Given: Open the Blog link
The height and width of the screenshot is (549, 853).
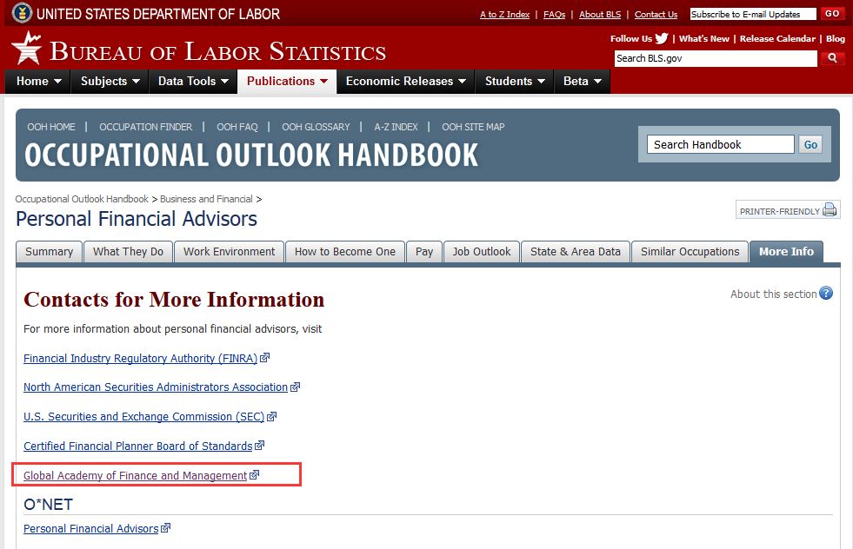Looking at the screenshot, I should point(836,38).
